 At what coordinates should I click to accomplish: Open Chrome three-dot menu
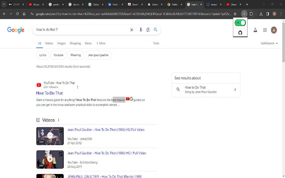pos(281,14)
